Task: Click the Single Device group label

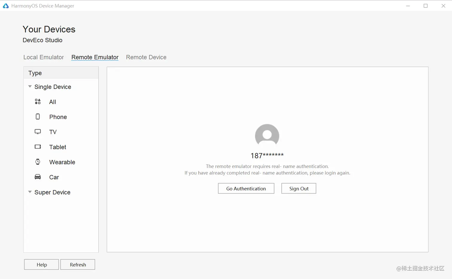Action: pos(53,87)
